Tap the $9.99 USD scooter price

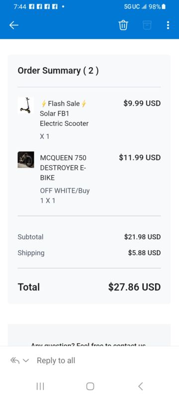(142, 103)
